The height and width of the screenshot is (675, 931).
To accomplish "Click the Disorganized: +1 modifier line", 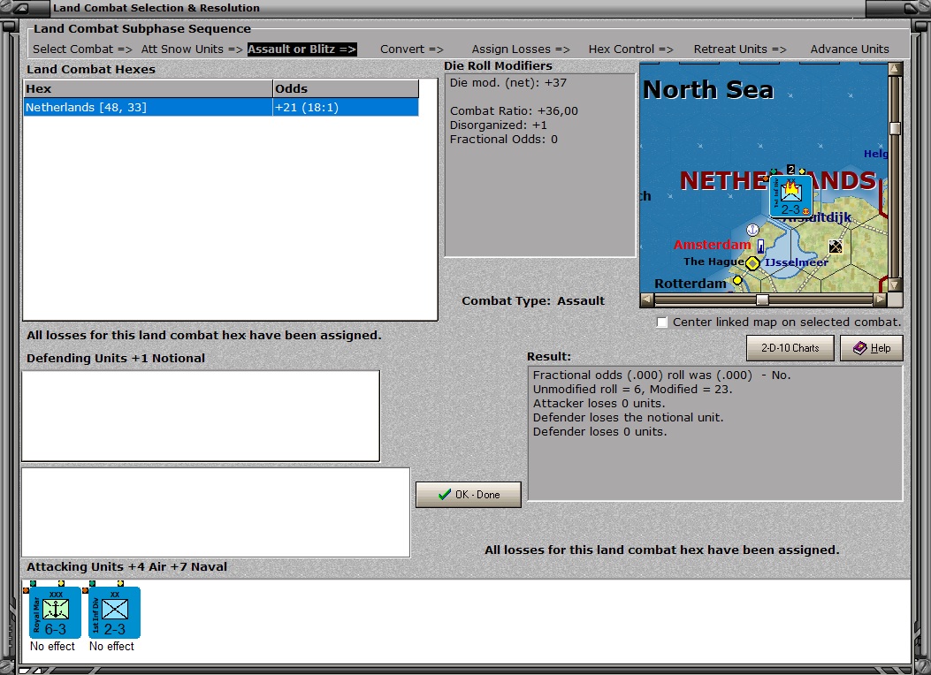I will click(498, 125).
